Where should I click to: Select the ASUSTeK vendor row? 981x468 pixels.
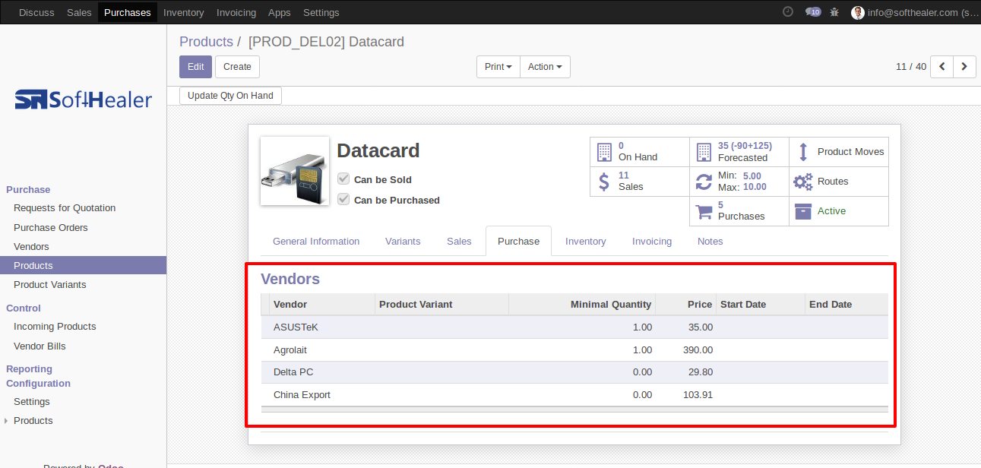(x=574, y=327)
